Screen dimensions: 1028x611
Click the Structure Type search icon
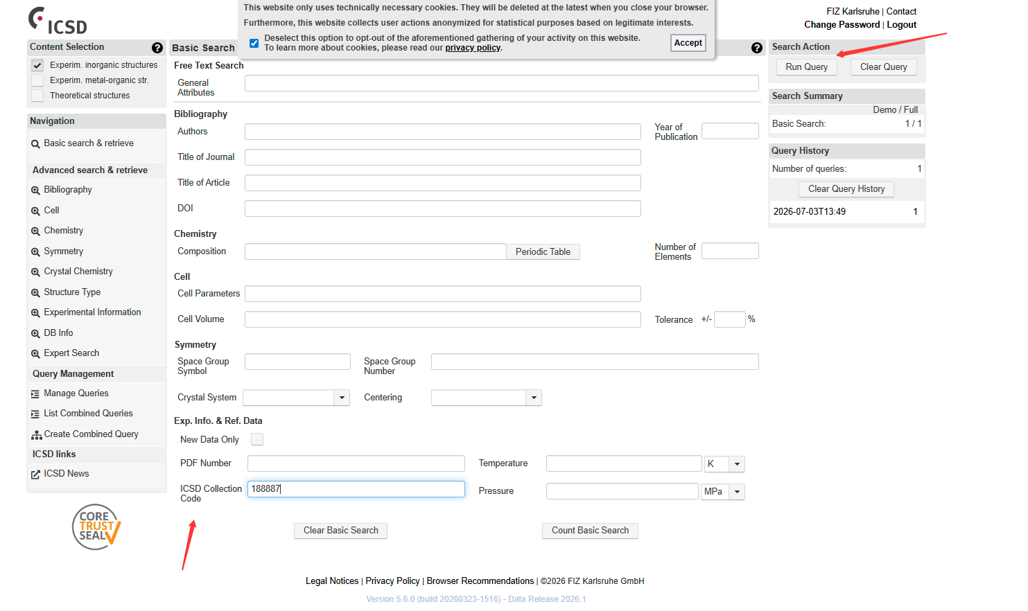35,293
